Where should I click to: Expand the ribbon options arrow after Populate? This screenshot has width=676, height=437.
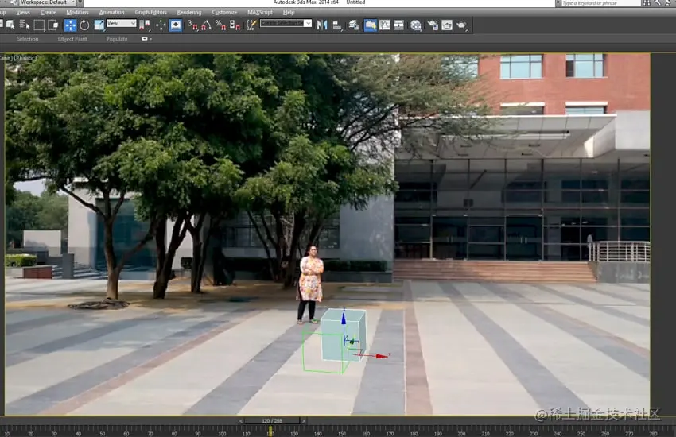150,39
